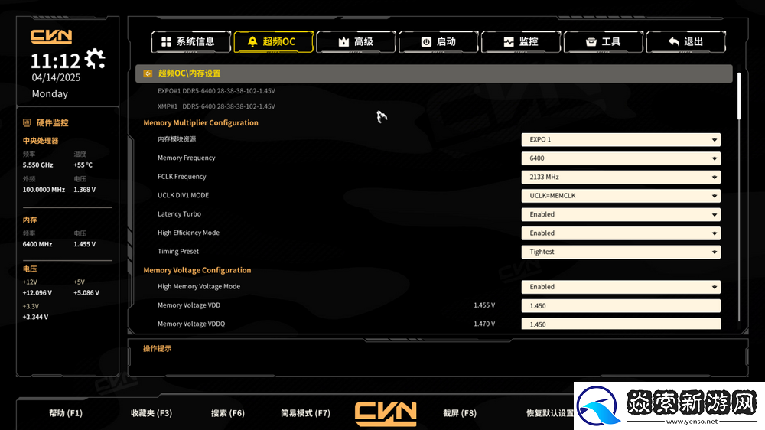Screen dimensions: 765x430
Task: Click the settings gear icon beside the clock
Action: pos(96,59)
